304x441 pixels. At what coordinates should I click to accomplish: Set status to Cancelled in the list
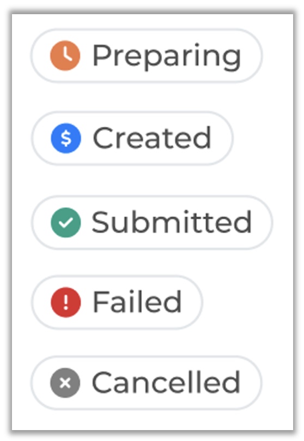point(147,383)
